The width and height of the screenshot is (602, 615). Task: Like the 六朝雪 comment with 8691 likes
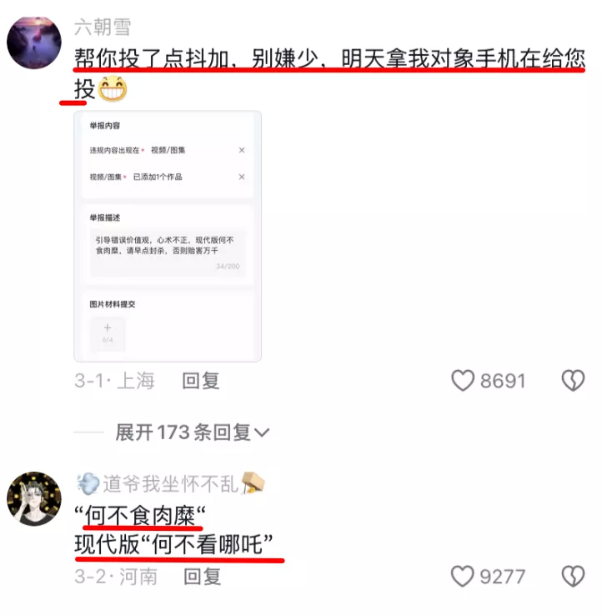[x=463, y=381]
